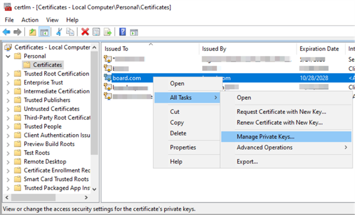The image size is (355, 215).
Task: Select Certificates folder under Personal
Action: pos(43,65)
